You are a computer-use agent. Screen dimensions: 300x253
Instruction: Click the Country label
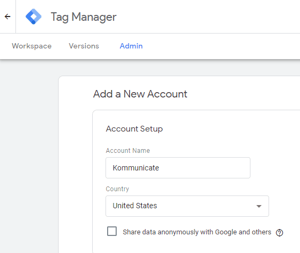[x=117, y=189]
